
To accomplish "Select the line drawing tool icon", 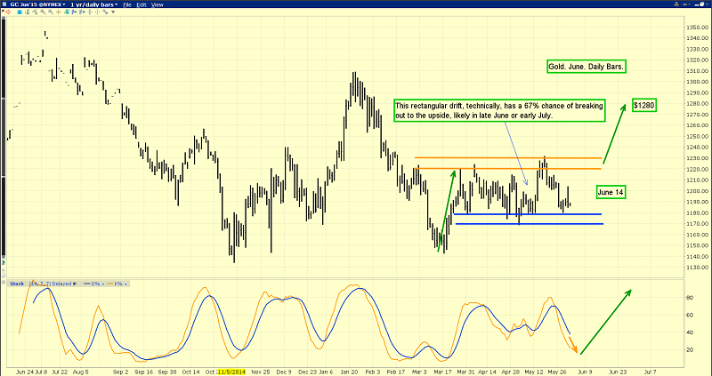I will [35, 12].
